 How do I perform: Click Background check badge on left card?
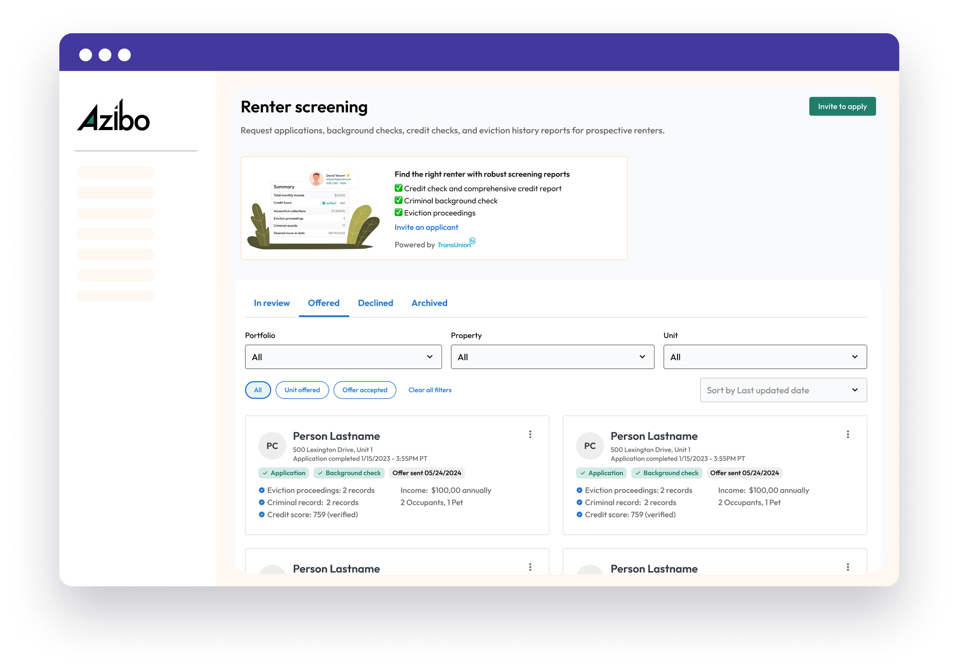(349, 473)
